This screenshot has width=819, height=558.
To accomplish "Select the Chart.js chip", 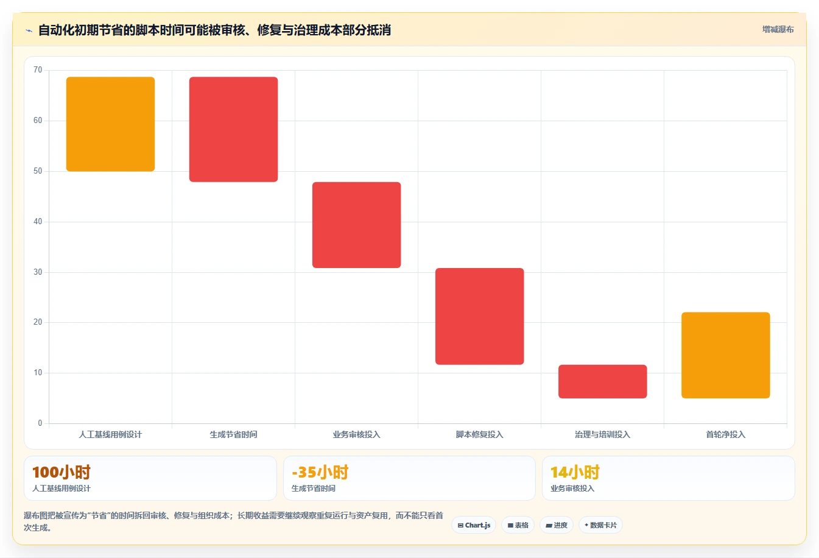I will click(x=474, y=525).
